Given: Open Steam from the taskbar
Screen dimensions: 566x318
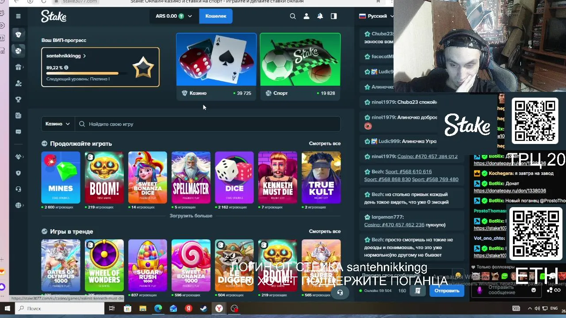Looking at the screenshot, I should click(203, 309).
